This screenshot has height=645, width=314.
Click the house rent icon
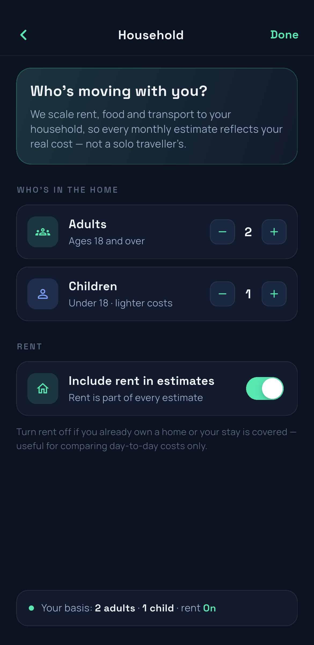(x=43, y=389)
